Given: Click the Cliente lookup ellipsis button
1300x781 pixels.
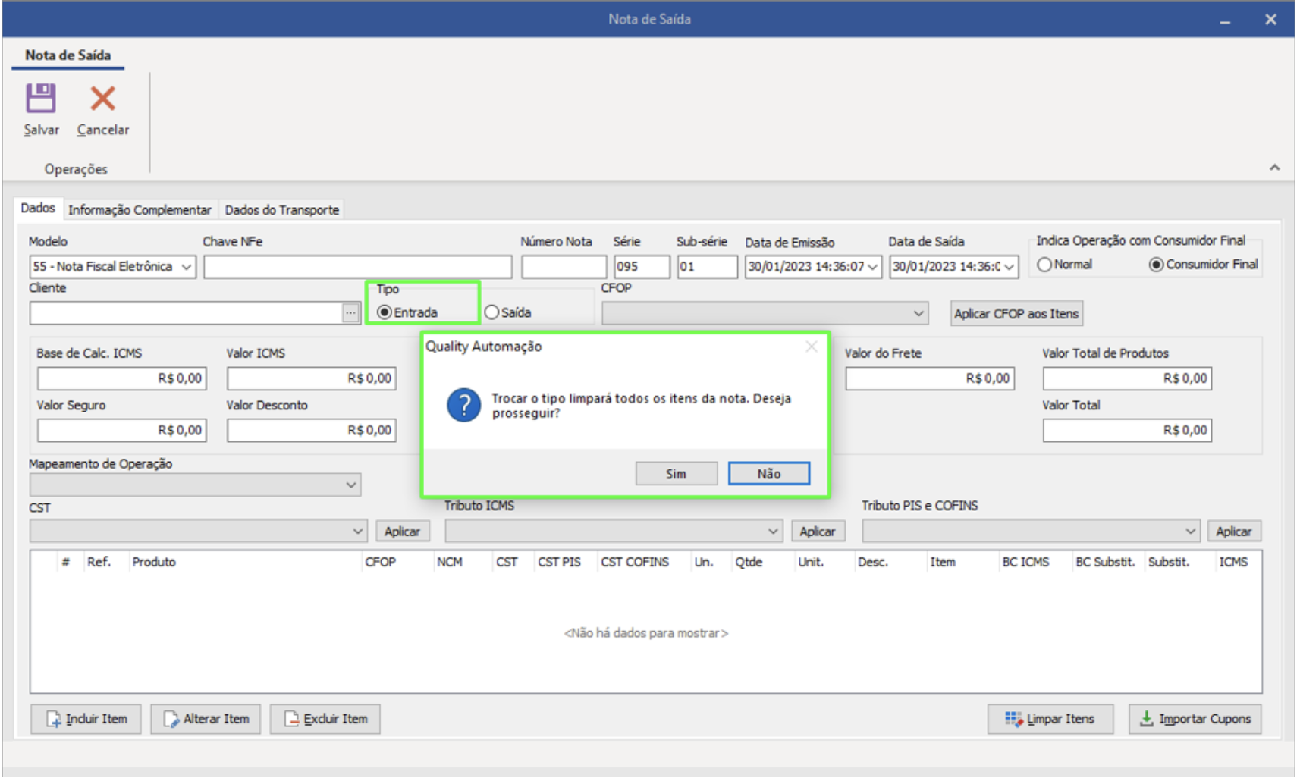Looking at the screenshot, I should coord(350,314).
